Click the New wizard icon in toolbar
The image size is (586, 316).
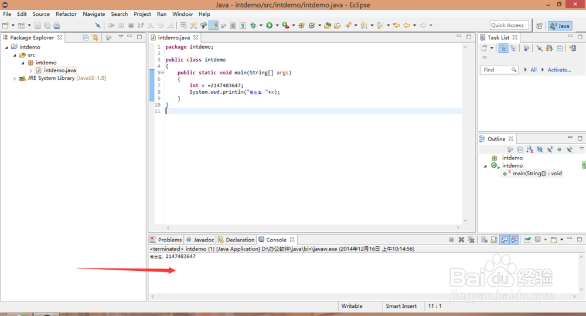(5, 25)
